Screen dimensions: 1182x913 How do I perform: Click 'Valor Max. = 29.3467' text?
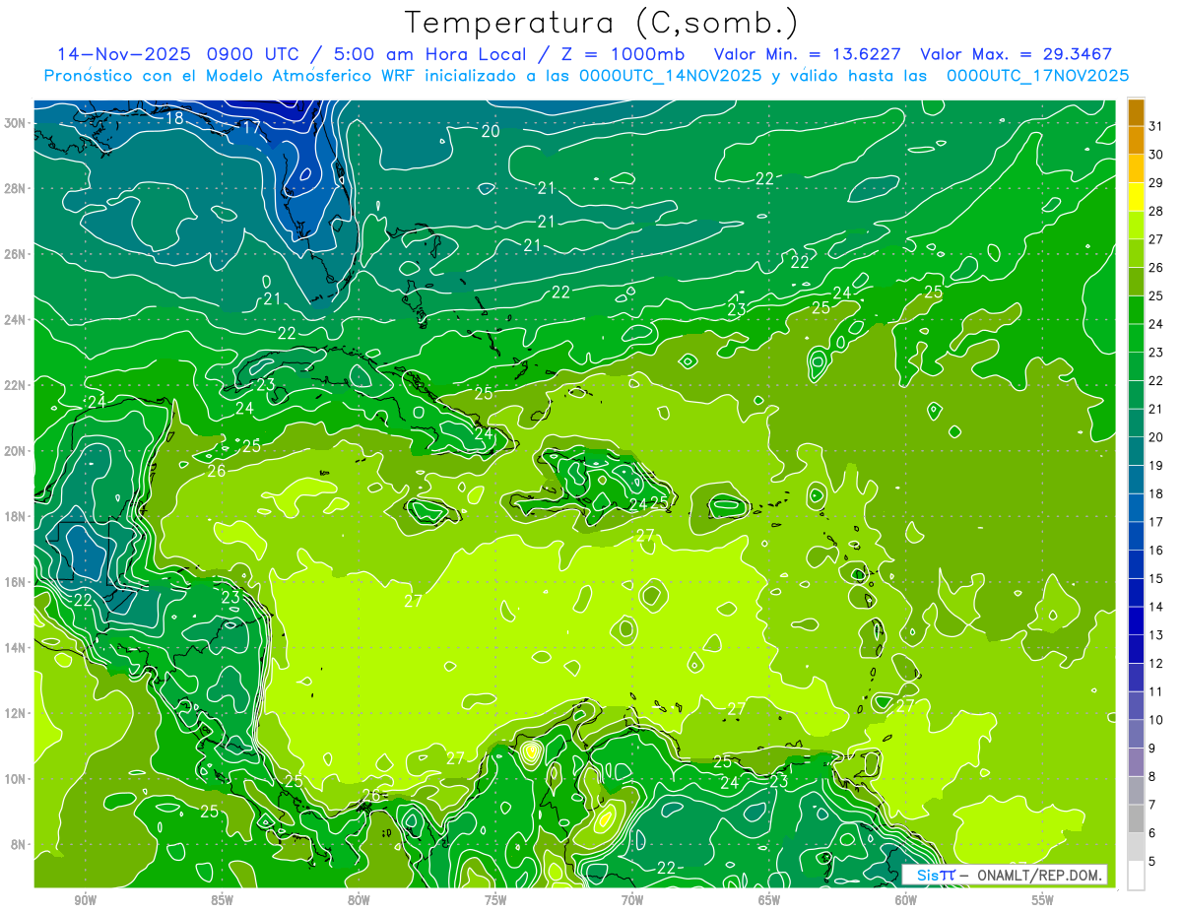(x=1015, y=54)
